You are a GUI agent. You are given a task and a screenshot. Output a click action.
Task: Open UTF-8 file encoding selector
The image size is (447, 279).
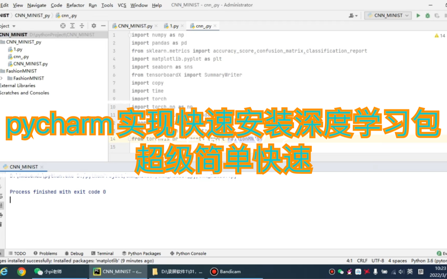click(x=378, y=261)
